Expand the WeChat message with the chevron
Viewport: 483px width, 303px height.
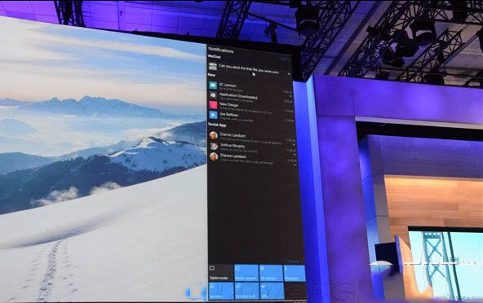(289, 74)
